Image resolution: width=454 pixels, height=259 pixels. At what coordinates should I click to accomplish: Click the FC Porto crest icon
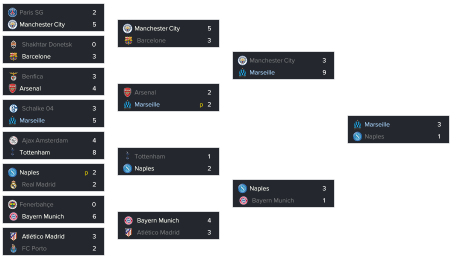[13, 248]
